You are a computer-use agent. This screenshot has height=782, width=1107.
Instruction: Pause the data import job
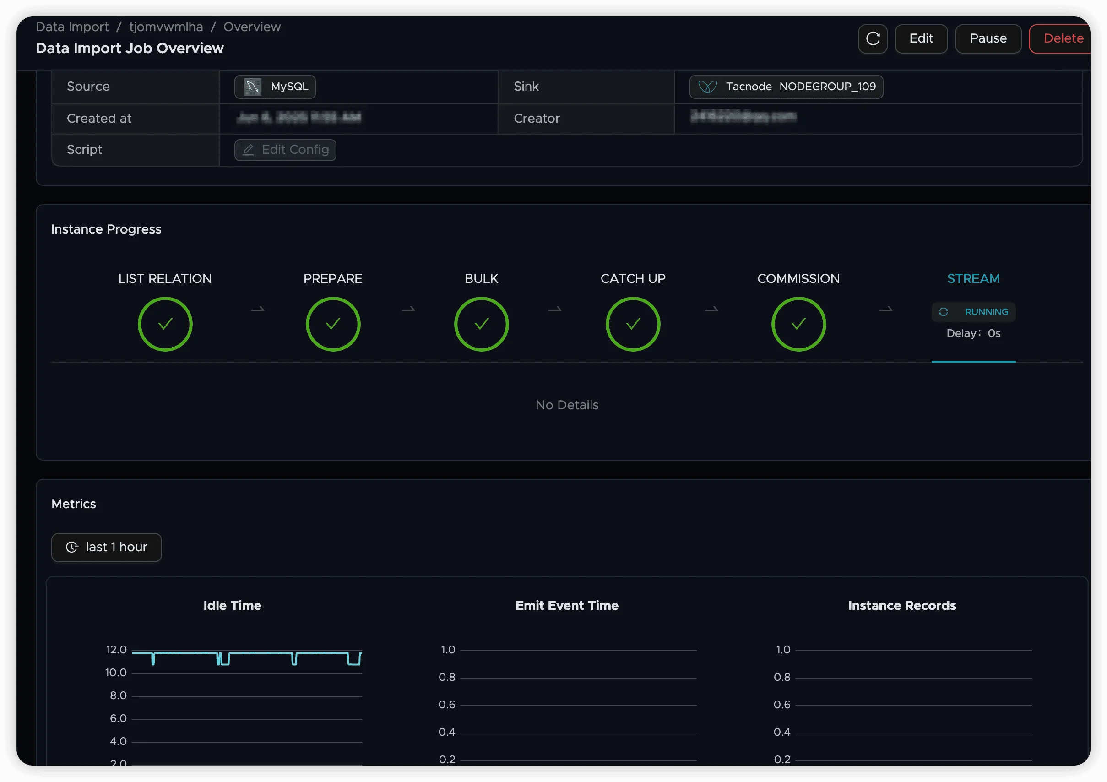point(988,38)
